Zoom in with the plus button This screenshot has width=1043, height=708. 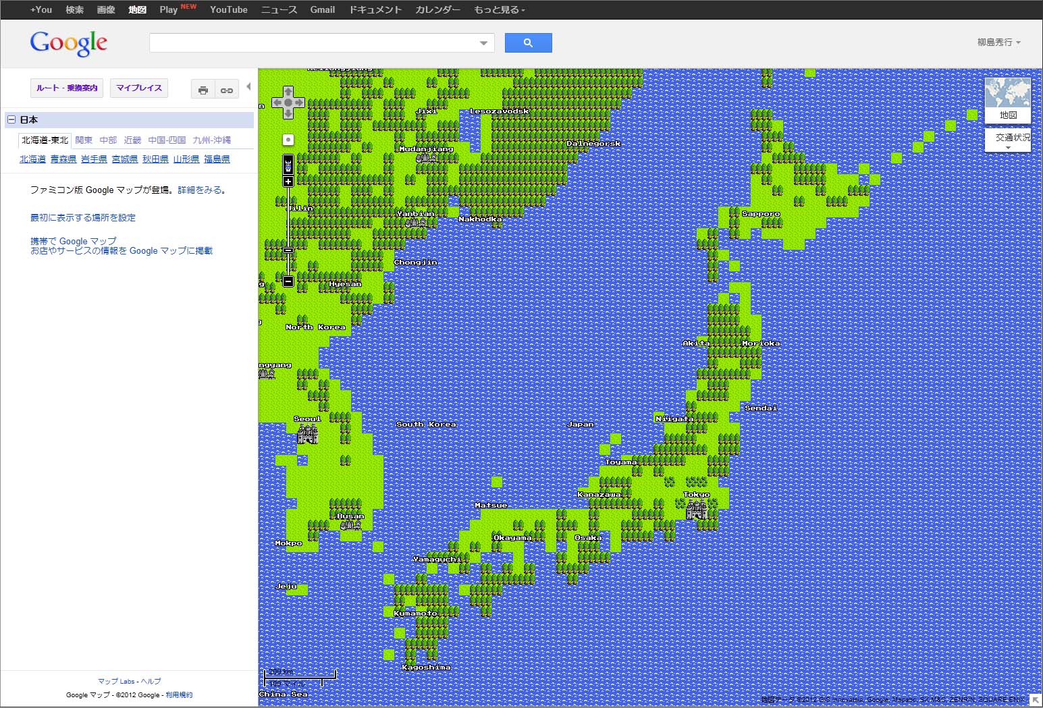tap(288, 182)
